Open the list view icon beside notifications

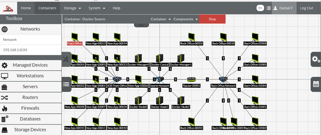coord(269,8)
